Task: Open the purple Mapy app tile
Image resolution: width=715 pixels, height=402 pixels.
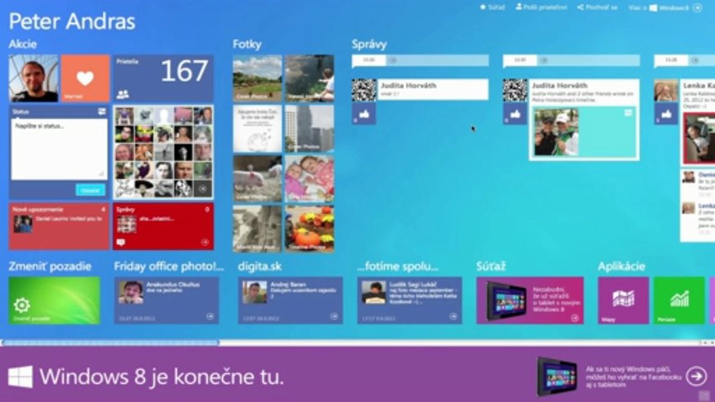Action: pyautogui.click(x=623, y=300)
